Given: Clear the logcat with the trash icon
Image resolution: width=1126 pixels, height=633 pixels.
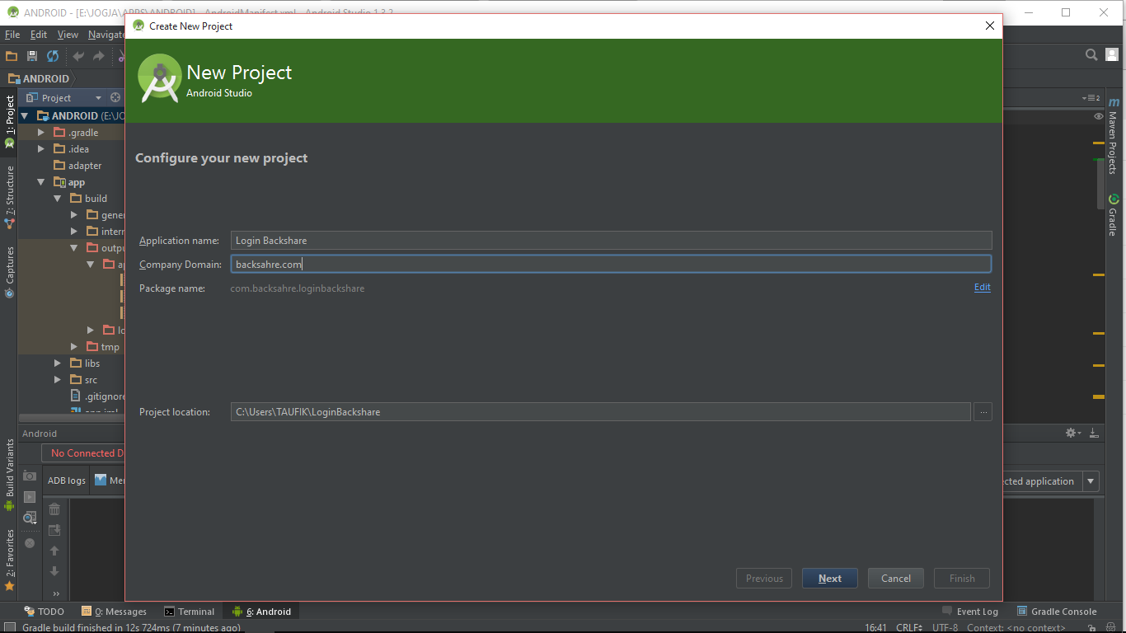Looking at the screenshot, I should point(54,509).
